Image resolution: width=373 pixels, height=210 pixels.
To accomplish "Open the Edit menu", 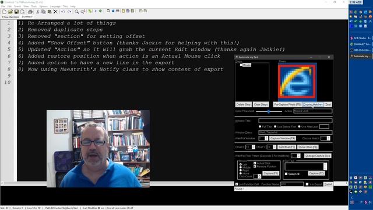I will click(x=9, y=6).
